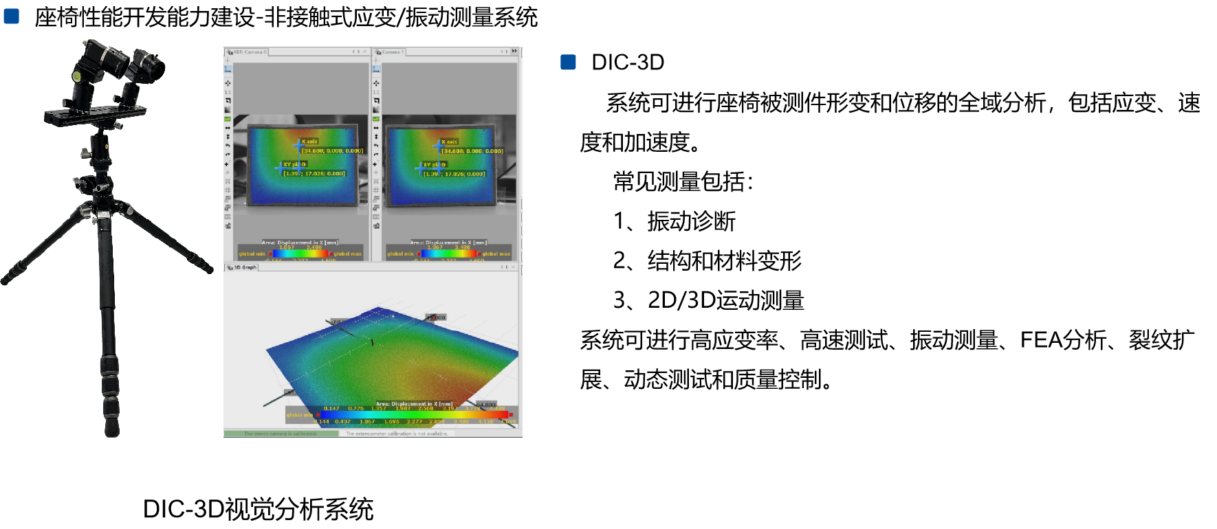Choose the zoom region tool in REF: Camera 0 pane

pyautogui.click(x=228, y=100)
